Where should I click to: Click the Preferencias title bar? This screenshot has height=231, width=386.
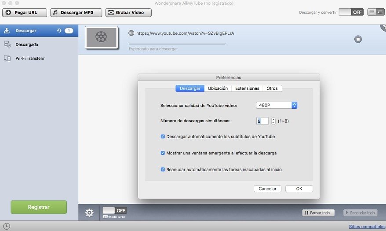(229, 77)
